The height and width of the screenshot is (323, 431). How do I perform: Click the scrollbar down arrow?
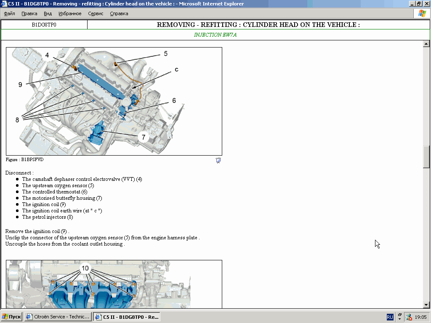click(426, 304)
